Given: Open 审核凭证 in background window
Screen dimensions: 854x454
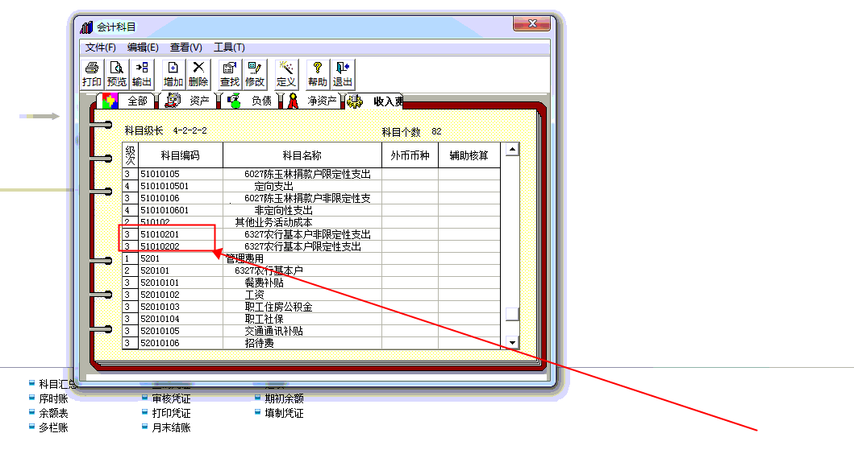Looking at the screenshot, I should [x=171, y=398].
